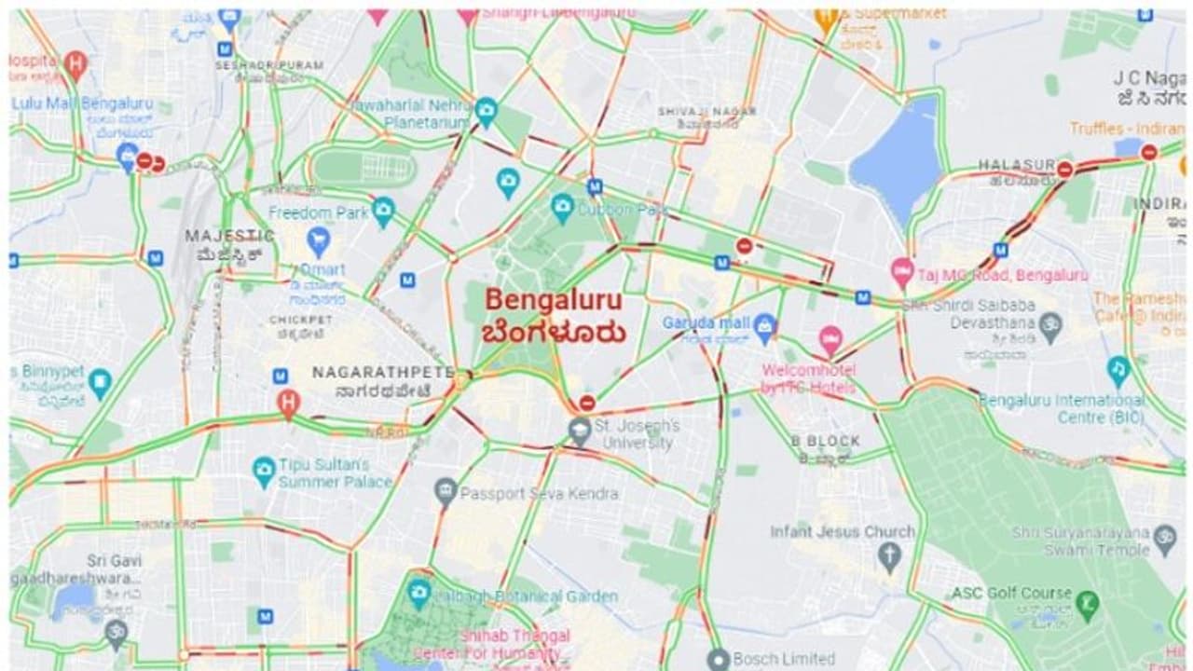This screenshot has width=1193, height=671.
Task: Select the St. Joseph's University marker
Action: (580, 431)
